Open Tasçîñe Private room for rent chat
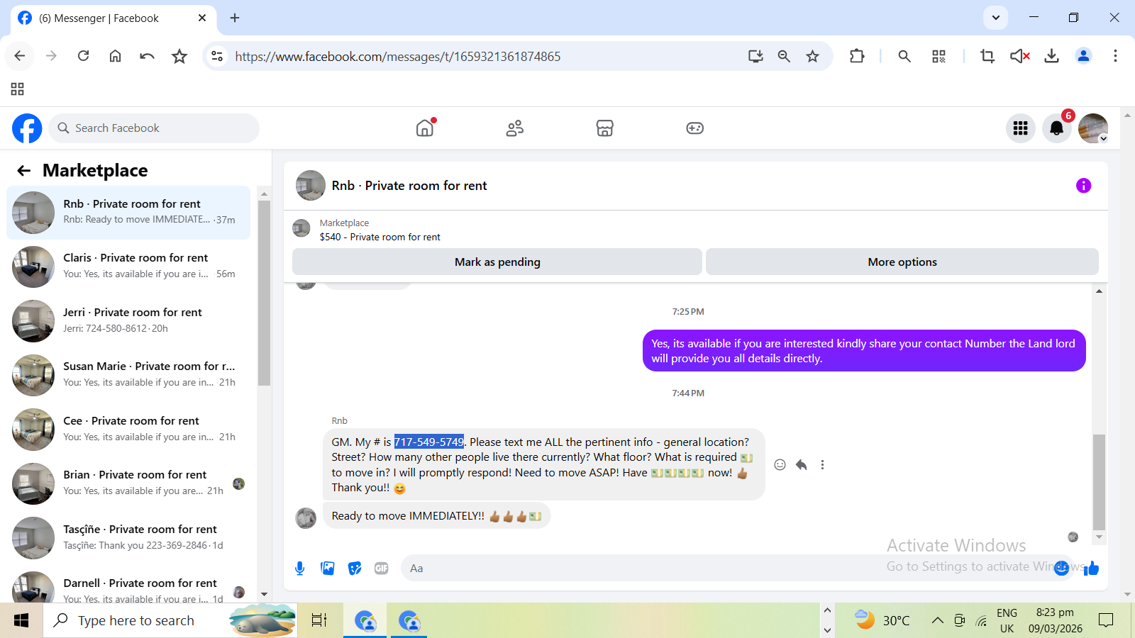The height and width of the screenshot is (638, 1135). pyautogui.click(x=128, y=538)
